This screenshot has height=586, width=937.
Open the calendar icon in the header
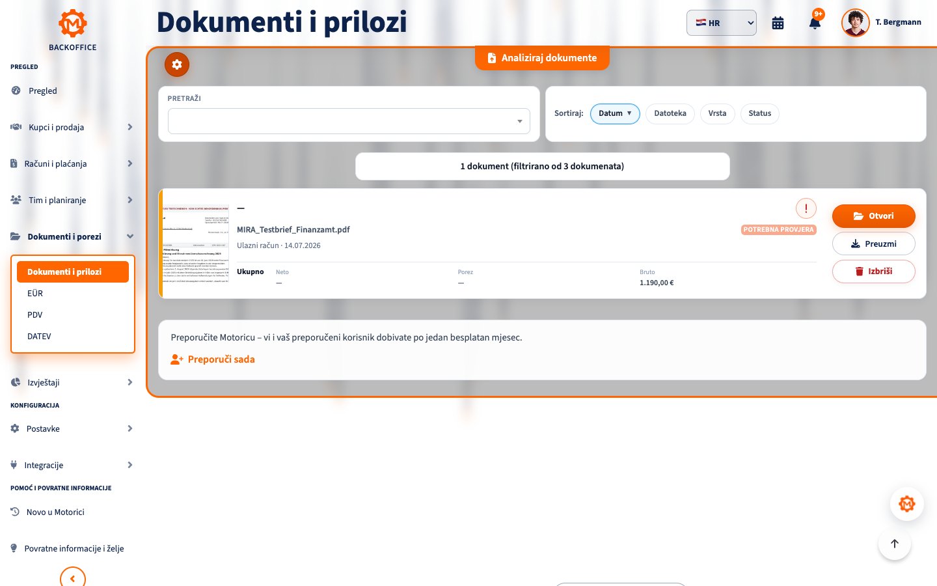778,23
